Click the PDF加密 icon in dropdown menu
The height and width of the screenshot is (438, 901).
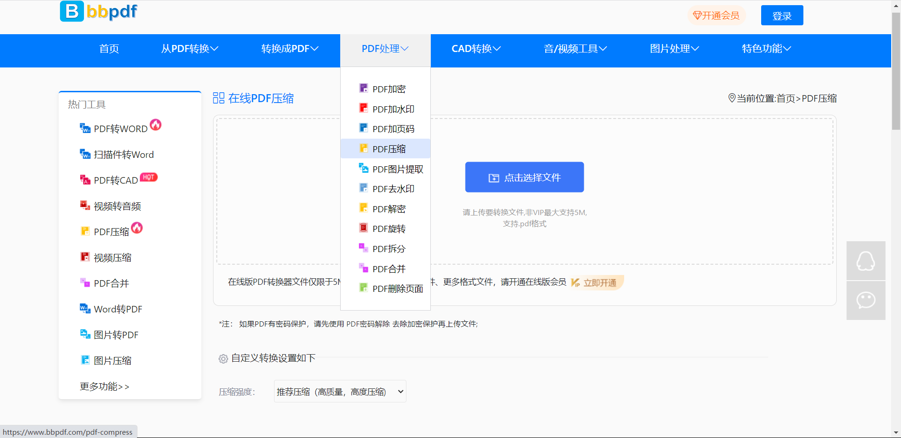pos(364,88)
